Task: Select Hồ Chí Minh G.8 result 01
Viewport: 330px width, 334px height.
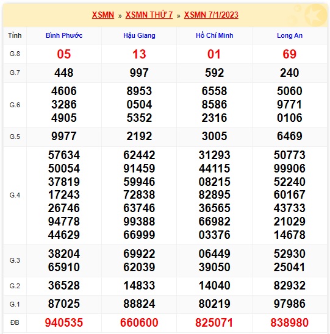Action: (214, 54)
